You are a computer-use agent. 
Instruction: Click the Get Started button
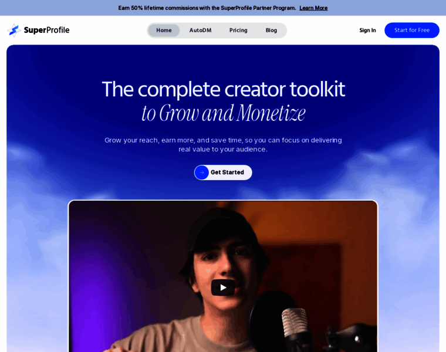(223, 172)
